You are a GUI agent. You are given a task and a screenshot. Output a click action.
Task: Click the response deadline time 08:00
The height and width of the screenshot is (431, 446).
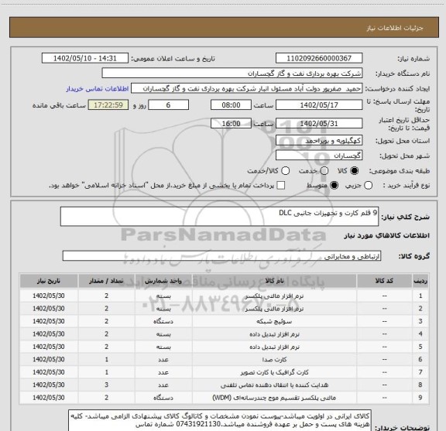pyautogui.click(x=231, y=105)
